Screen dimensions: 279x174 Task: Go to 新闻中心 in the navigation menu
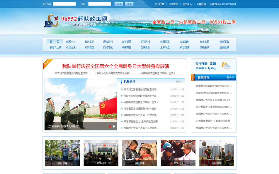[71, 42]
